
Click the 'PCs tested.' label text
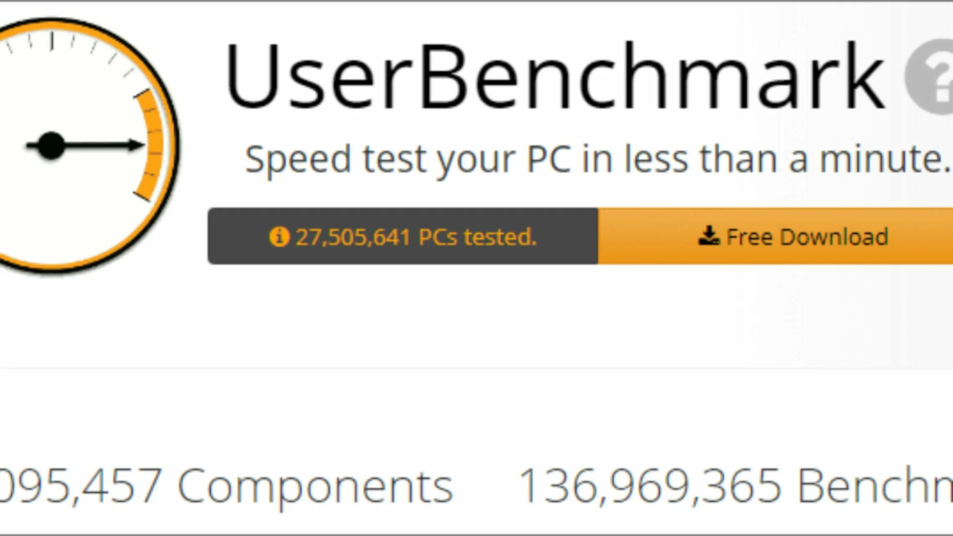pos(477,237)
